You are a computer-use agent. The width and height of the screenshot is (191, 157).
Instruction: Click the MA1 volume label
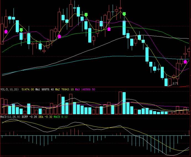[38, 89]
